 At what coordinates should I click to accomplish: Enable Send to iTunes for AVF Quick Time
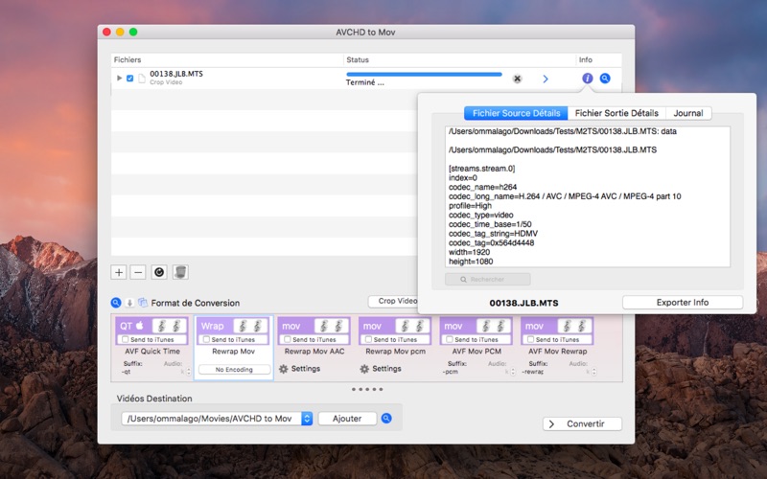point(126,339)
